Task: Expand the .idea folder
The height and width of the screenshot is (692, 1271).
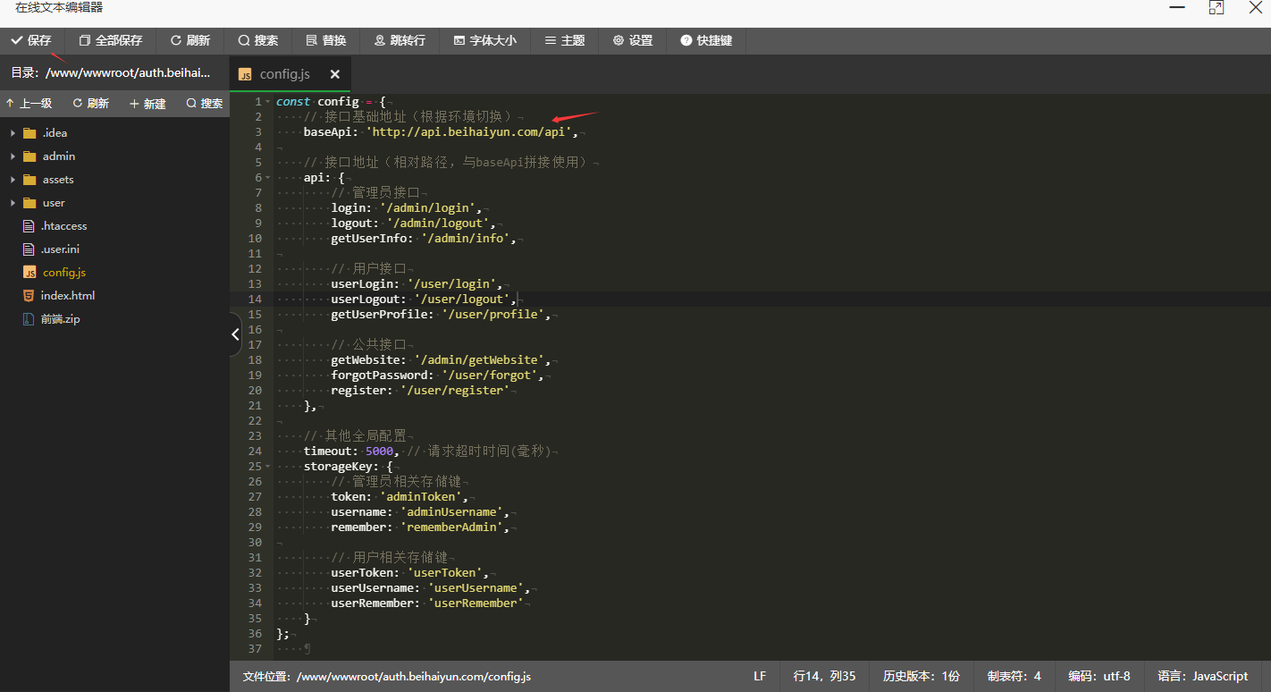Action: (13, 133)
